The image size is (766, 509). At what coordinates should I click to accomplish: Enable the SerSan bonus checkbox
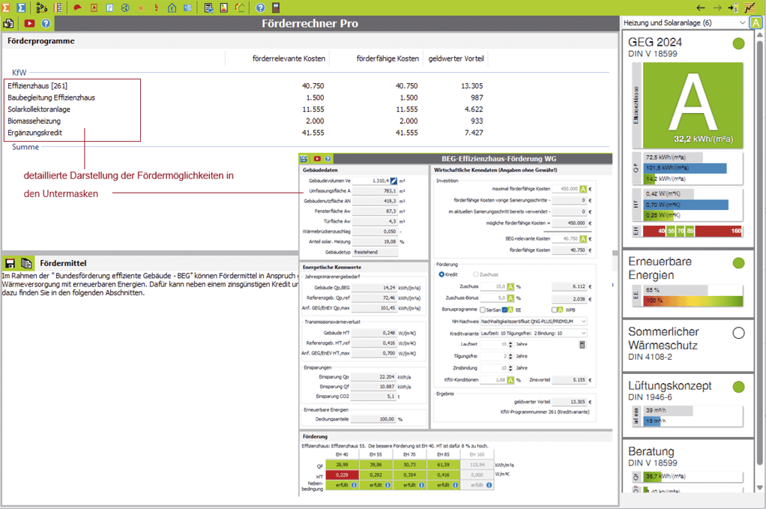click(483, 310)
